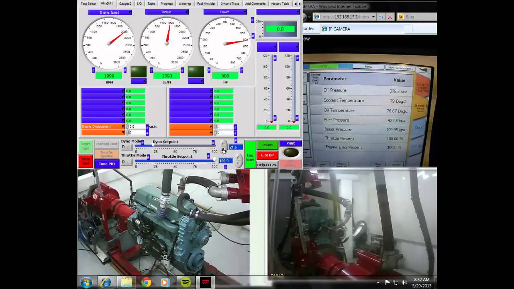
Task: Open the Windows Start menu
Action: (86, 283)
